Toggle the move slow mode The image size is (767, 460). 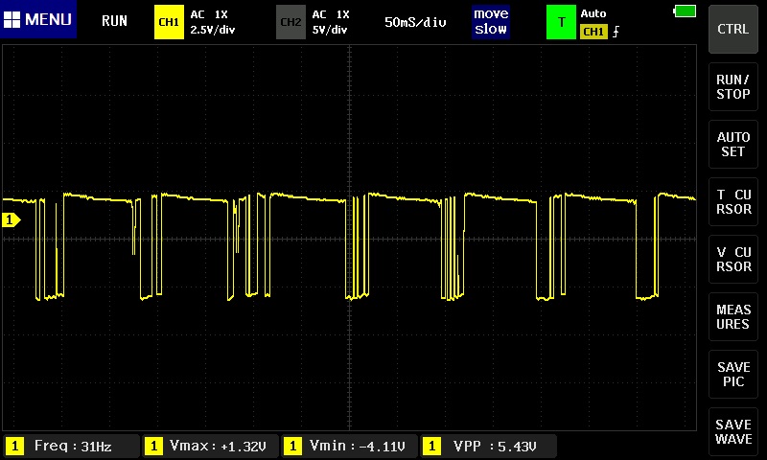(x=491, y=21)
